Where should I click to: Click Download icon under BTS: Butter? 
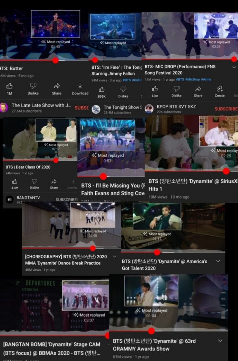(80, 86)
